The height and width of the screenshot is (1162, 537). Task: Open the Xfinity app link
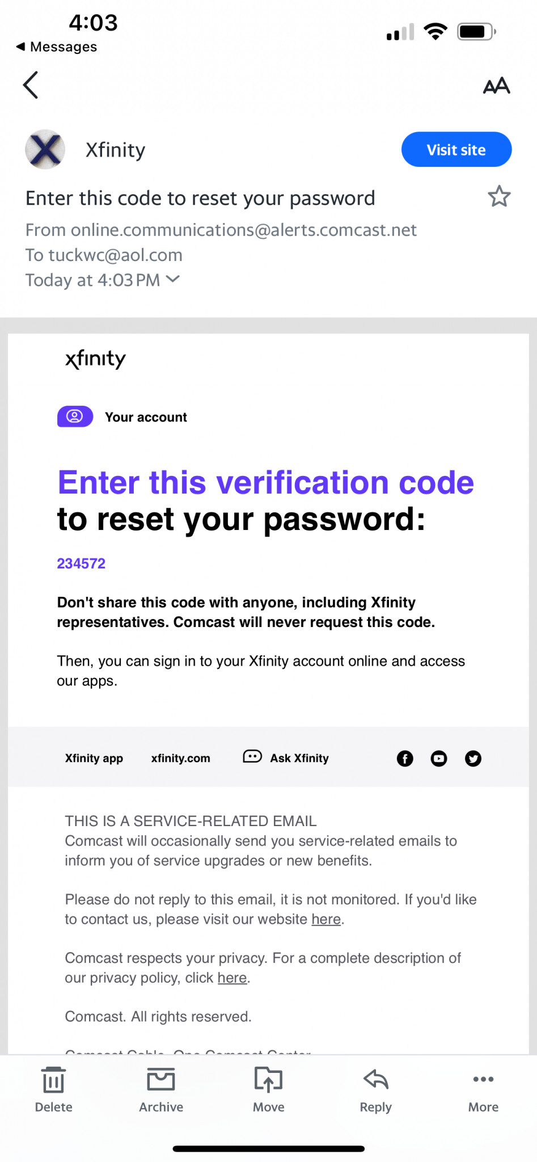pos(94,759)
